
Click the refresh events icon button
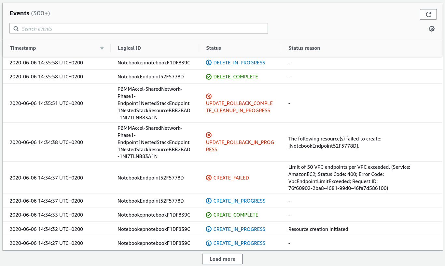coord(428,14)
